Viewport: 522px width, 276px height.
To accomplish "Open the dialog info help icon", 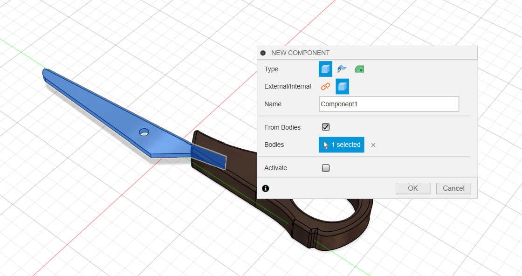I will (266, 188).
